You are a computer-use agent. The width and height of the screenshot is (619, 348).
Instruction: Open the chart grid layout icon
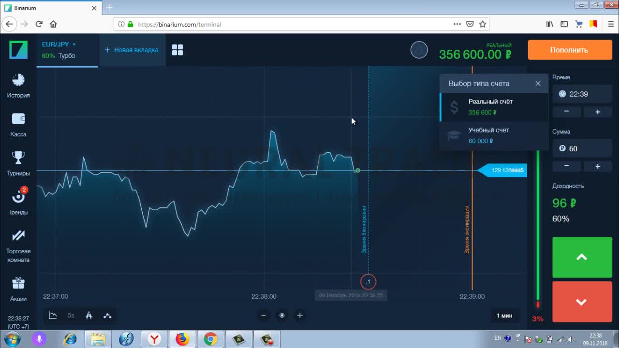point(177,50)
